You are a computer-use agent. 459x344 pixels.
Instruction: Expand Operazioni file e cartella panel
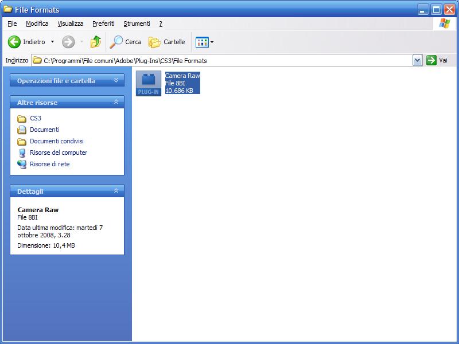tap(116, 80)
